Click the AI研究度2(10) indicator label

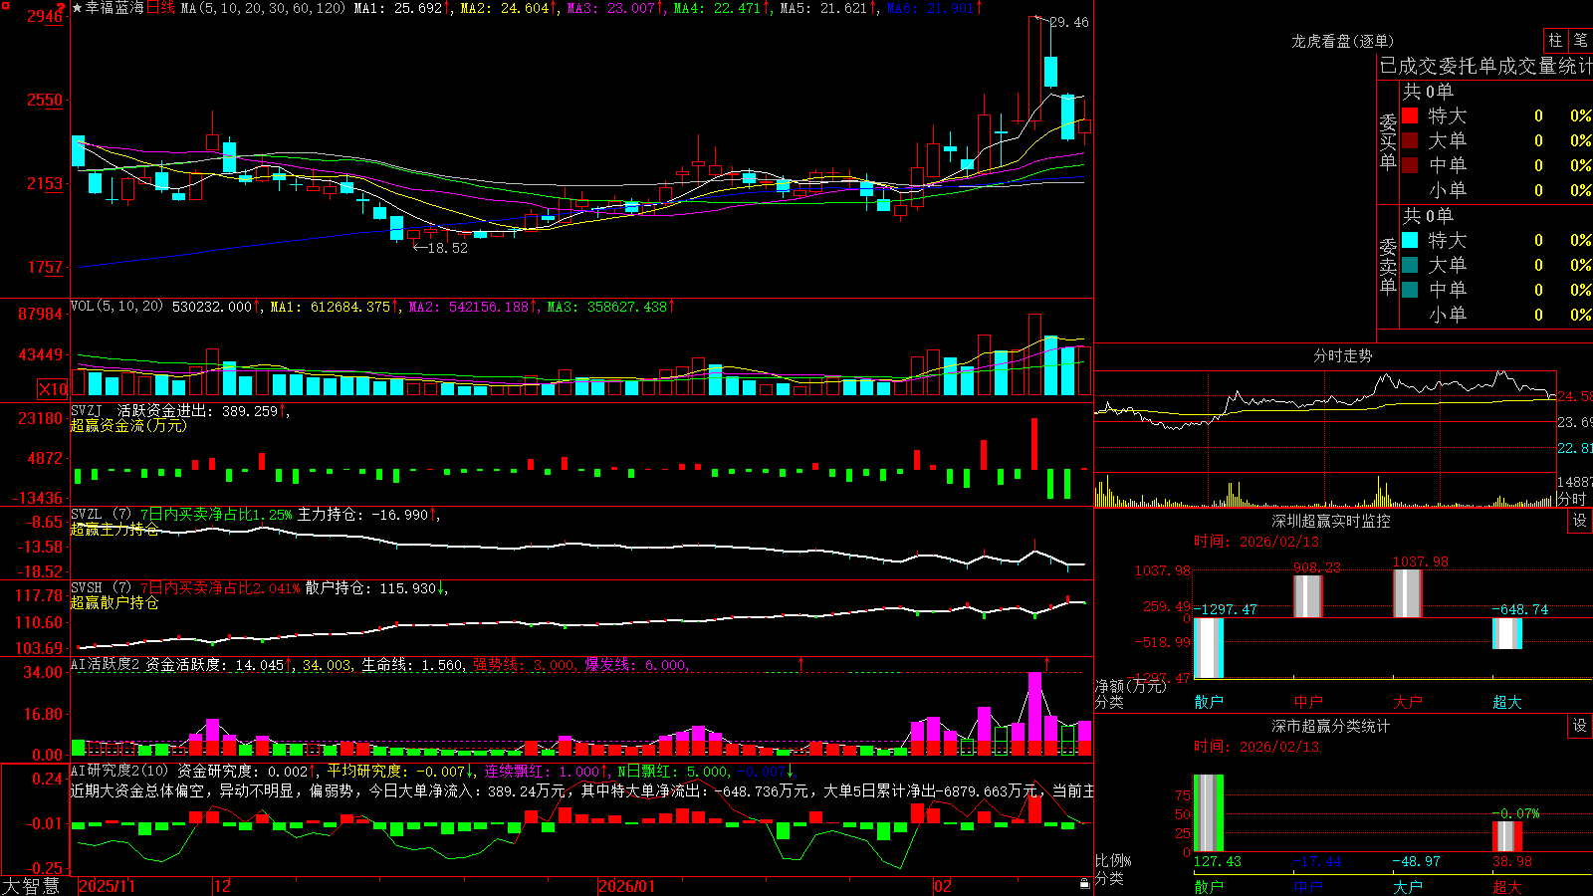[119, 771]
